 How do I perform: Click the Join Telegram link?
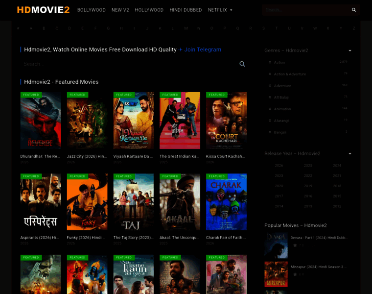[203, 49]
